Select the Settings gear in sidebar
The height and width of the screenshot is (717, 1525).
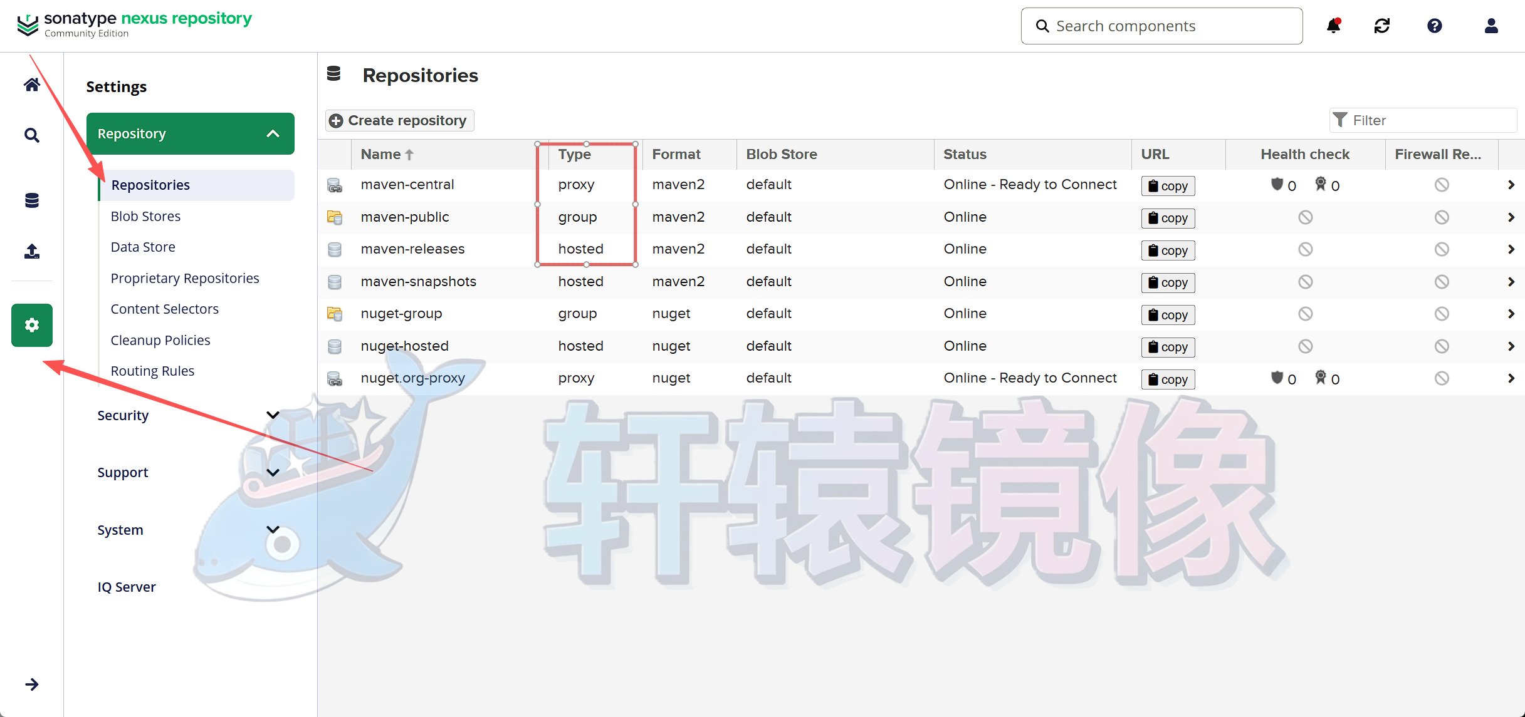pos(31,325)
